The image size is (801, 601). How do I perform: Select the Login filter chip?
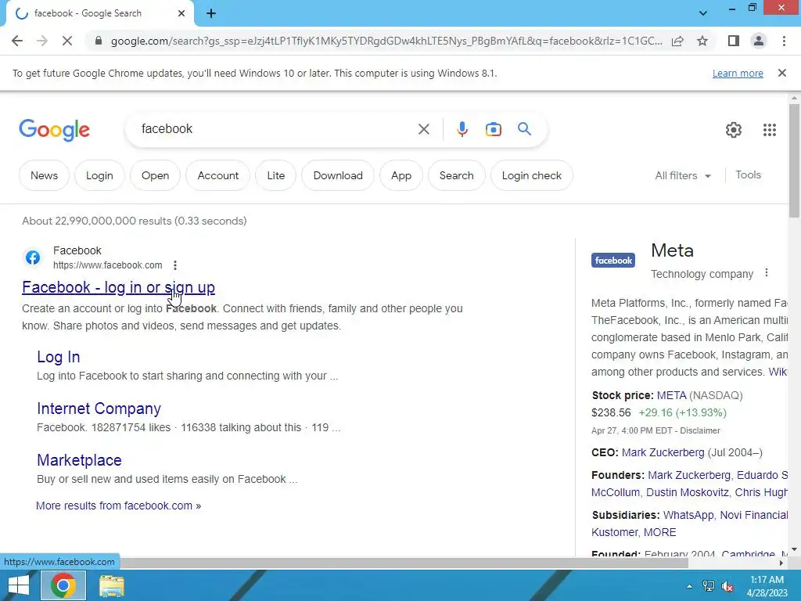[99, 175]
